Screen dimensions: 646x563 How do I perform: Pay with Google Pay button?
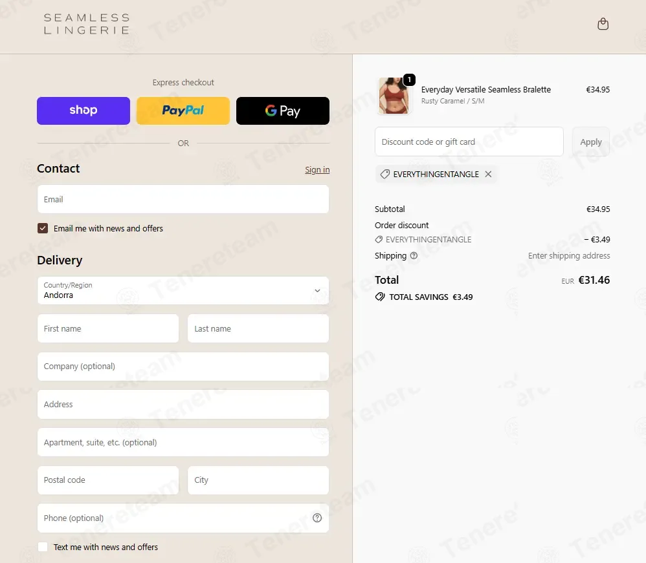point(283,111)
